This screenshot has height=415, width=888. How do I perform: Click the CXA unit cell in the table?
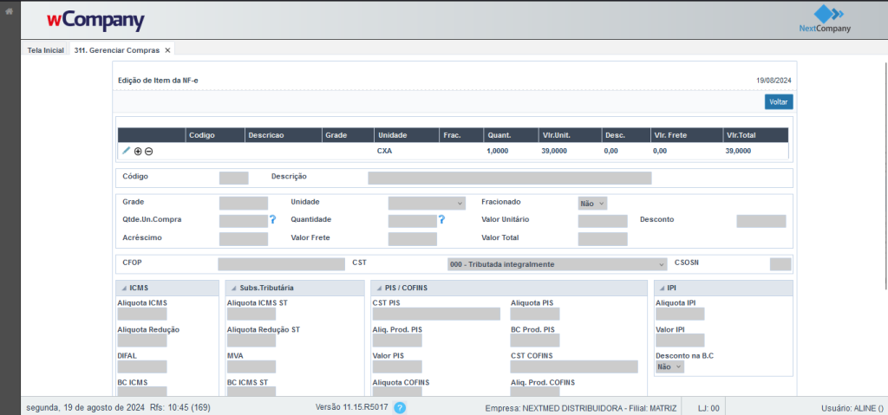385,151
